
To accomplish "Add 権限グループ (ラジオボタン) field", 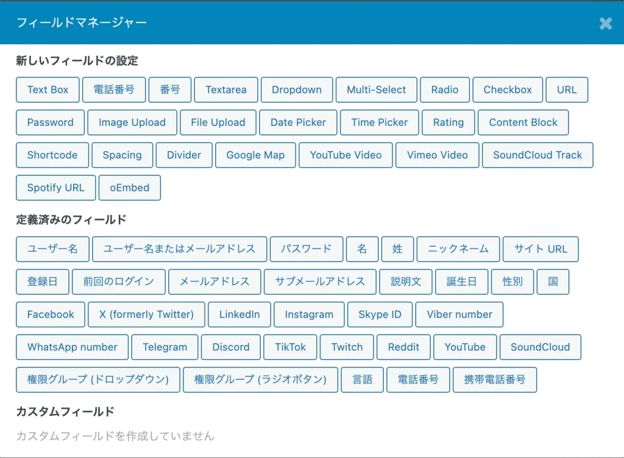I will (260, 380).
